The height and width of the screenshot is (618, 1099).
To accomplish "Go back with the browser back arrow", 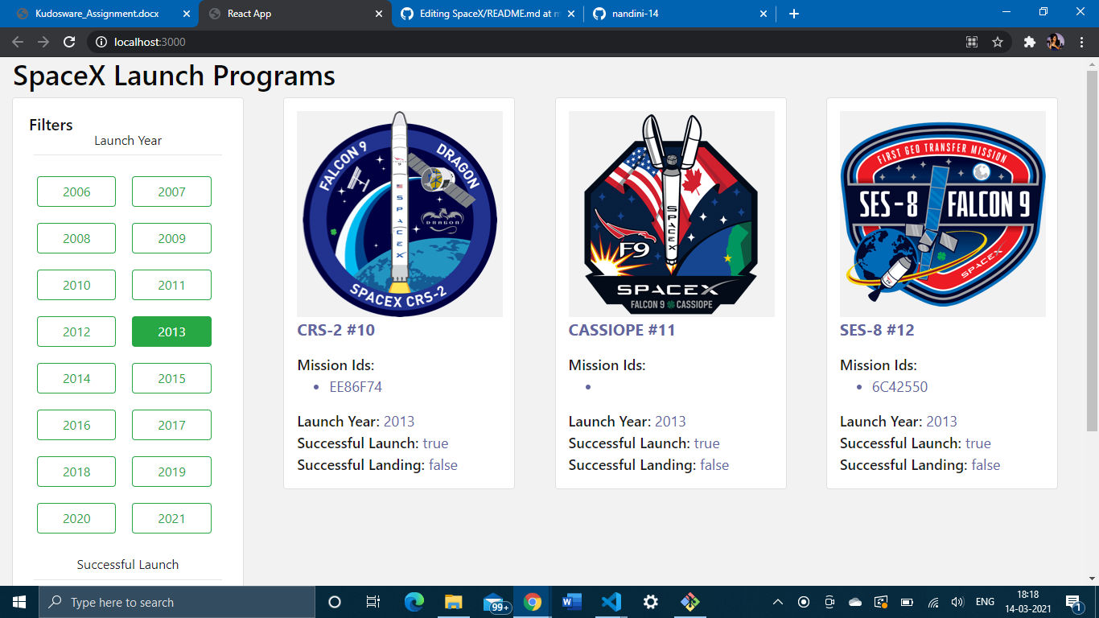I will pyautogui.click(x=18, y=42).
